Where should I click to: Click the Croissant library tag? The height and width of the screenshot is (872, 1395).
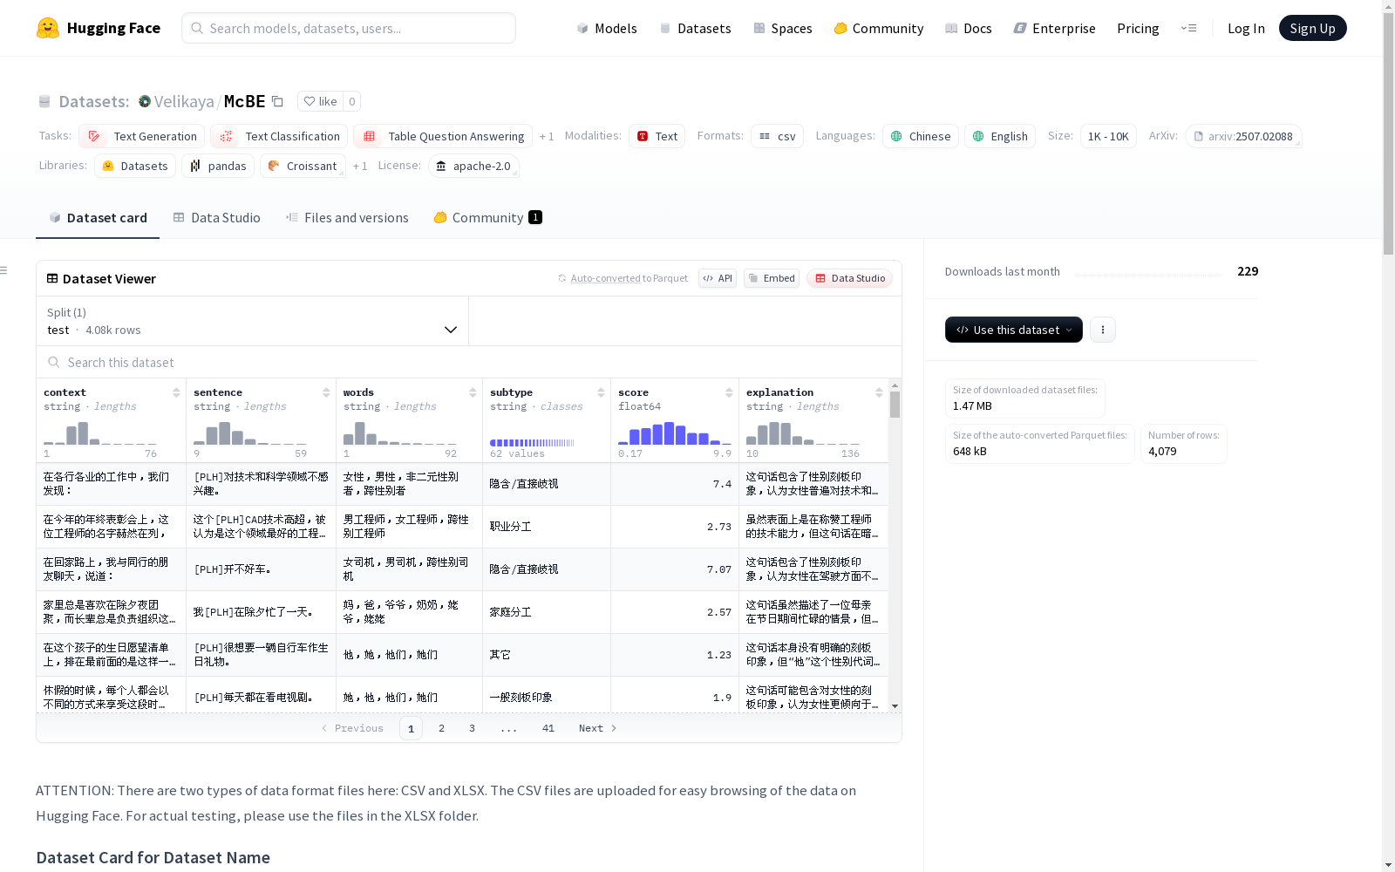tap(303, 166)
